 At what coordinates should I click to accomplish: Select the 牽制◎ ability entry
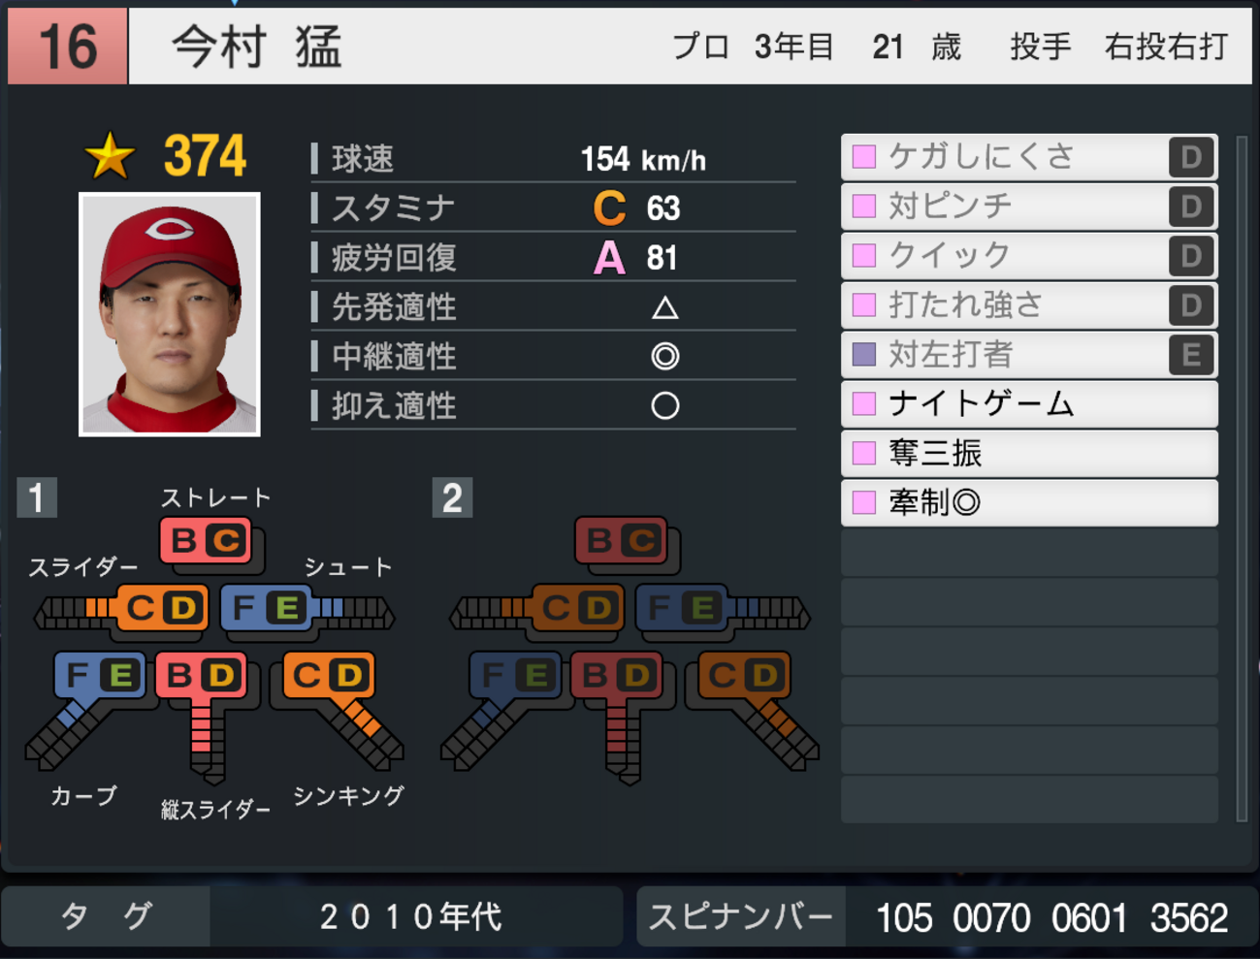pos(1029,502)
